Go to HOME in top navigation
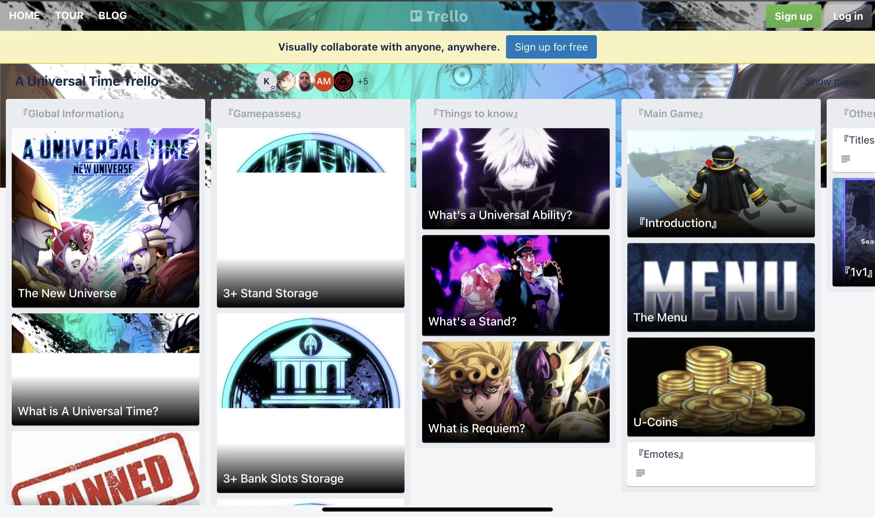The image size is (875, 517). (x=24, y=15)
